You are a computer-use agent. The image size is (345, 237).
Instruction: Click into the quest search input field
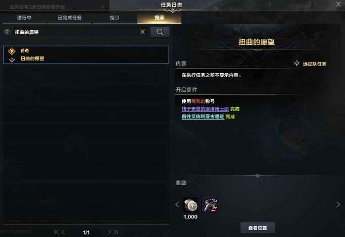(x=76, y=32)
